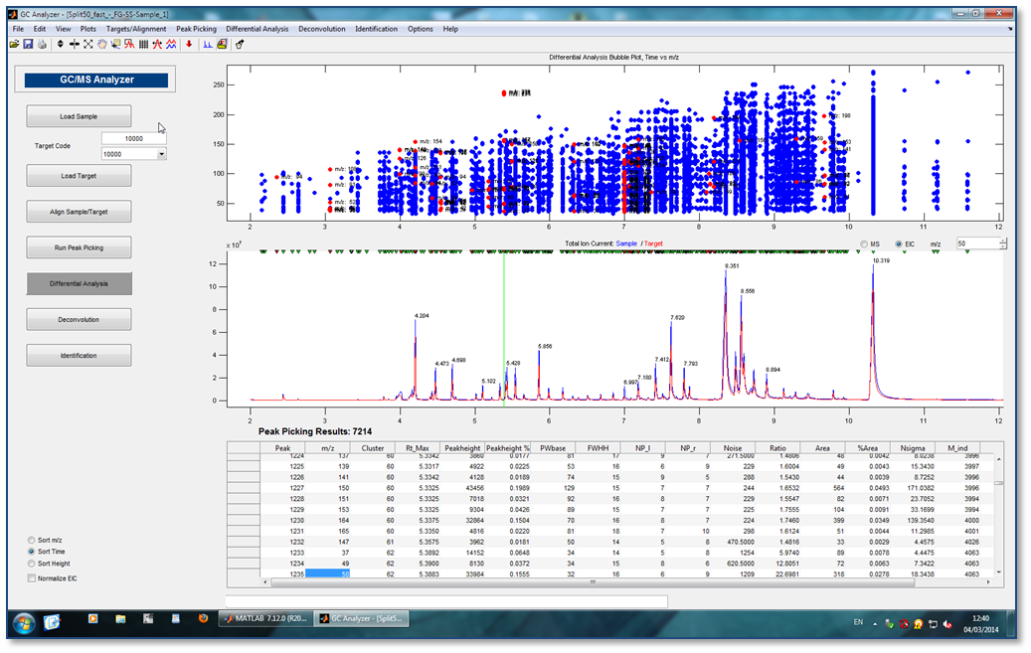Switch the spectrum view to MS
The height and width of the screenshot is (653, 1031).
pos(865,242)
